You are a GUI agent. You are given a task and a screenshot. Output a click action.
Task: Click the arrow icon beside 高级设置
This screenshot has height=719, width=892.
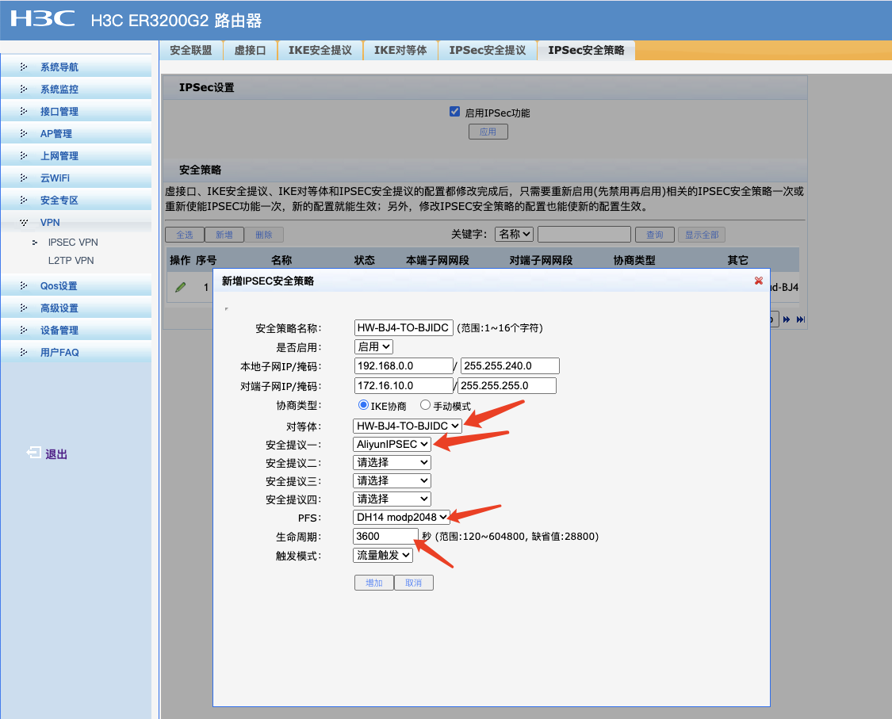[23, 308]
